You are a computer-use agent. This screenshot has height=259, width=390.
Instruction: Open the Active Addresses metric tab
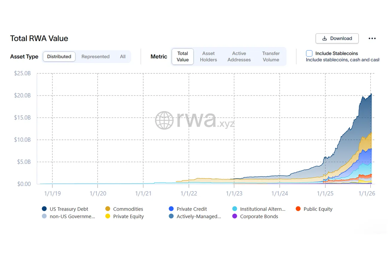tap(239, 57)
